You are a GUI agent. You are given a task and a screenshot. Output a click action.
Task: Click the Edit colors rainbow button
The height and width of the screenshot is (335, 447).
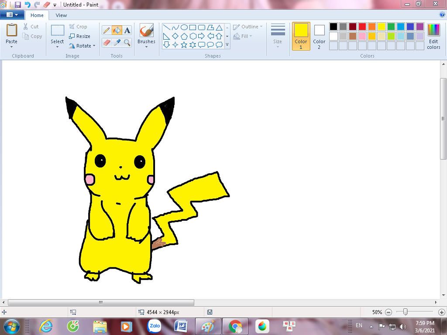pos(433,36)
